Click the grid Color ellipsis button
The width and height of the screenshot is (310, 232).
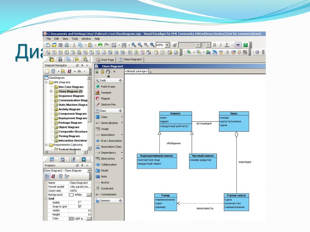coord(89,218)
